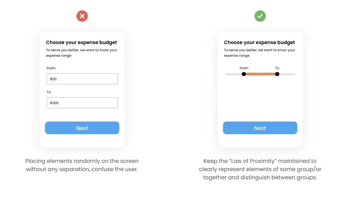Click the From input field showing $50
The height and width of the screenshot is (197, 342).
click(82, 79)
